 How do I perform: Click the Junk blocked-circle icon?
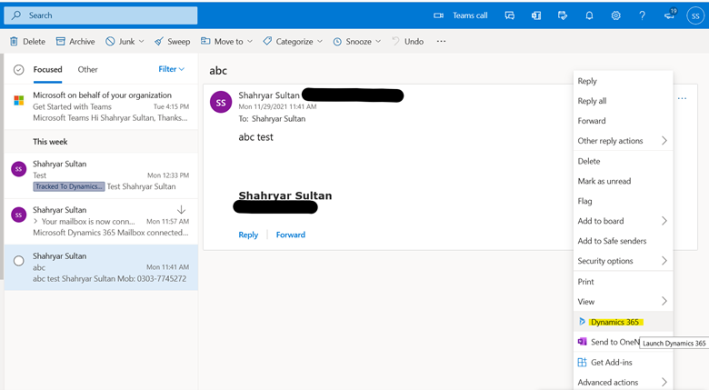click(110, 41)
